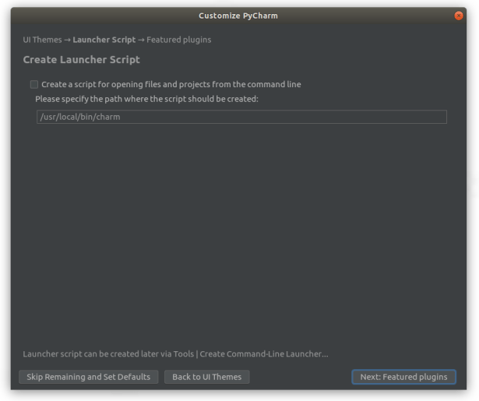Click the launcher script path input field

tap(241, 117)
